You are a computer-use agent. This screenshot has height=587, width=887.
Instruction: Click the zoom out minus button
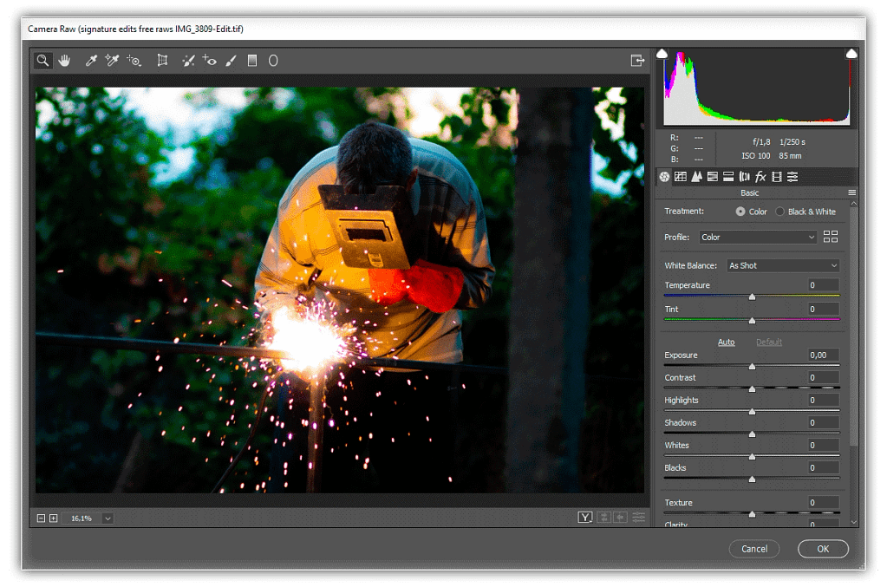click(42, 519)
